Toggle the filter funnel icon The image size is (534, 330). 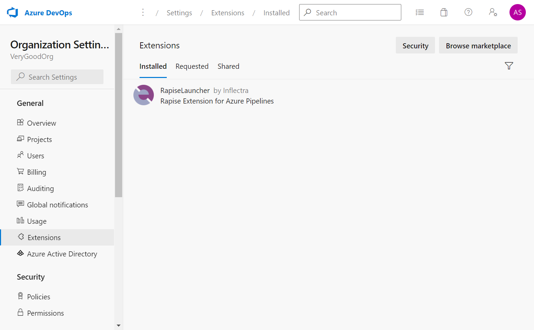point(509,66)
